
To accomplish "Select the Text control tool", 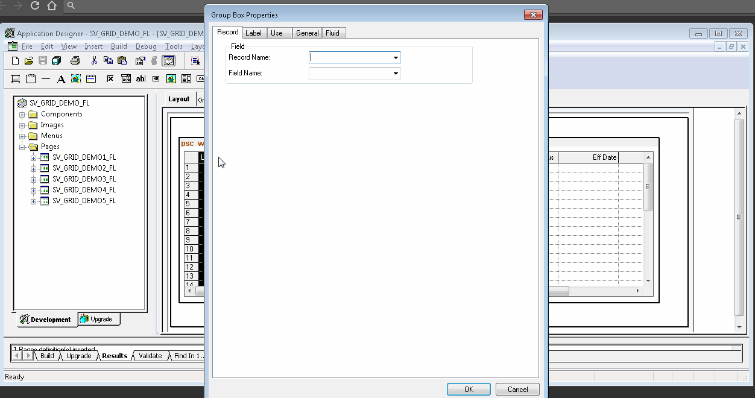I will pyautogui.click(x=61, y=78).
